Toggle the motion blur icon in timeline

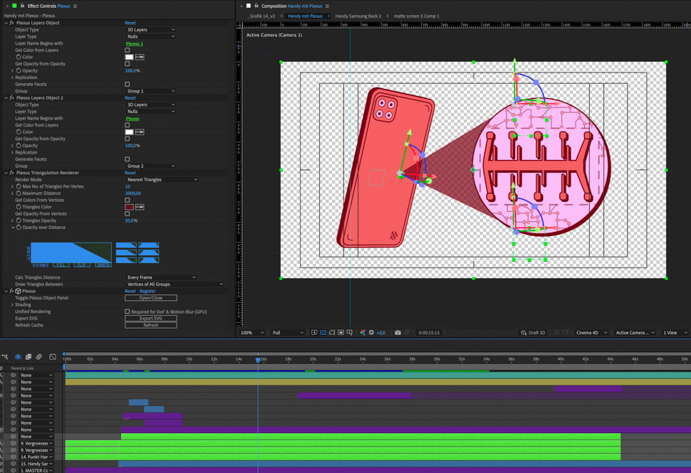pos(39,357)
